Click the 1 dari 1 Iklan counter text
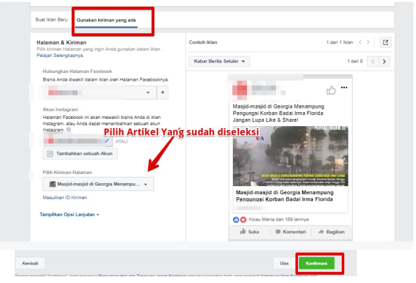The width and height of the screenshot is (416, 283). [x=340, y=42]
